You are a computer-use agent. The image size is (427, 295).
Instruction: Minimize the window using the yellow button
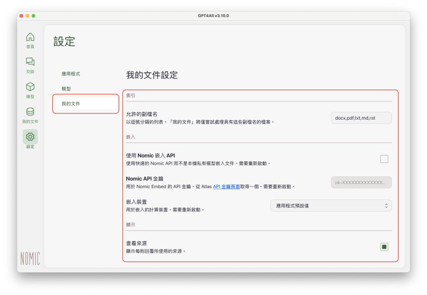[x=27, y=16]
